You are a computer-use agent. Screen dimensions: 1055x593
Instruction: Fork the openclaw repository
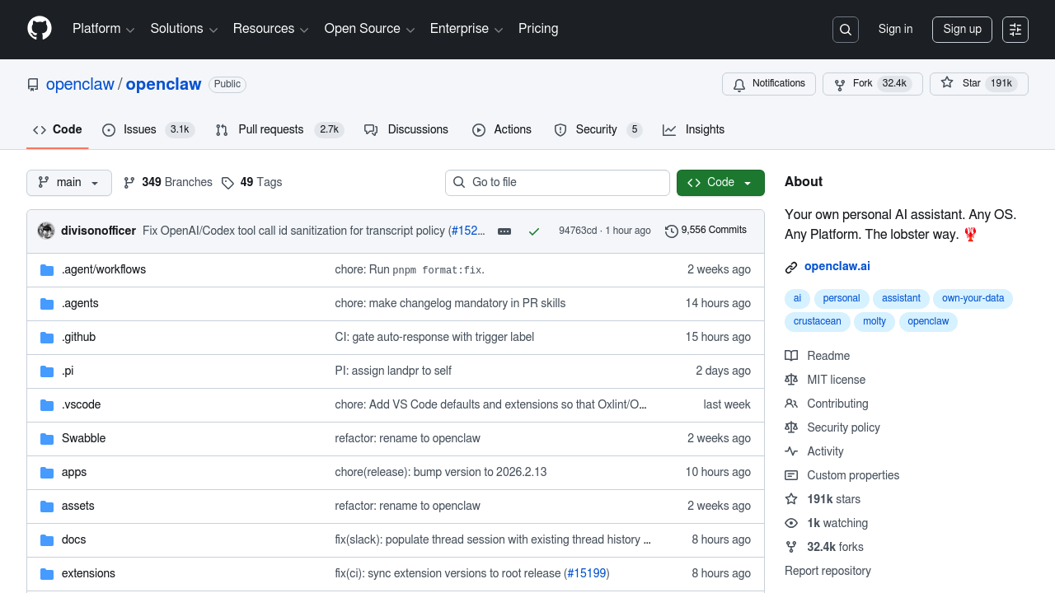872,84
